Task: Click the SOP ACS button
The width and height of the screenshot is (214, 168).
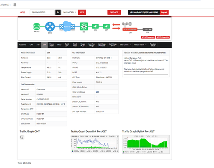Action: 114,12
